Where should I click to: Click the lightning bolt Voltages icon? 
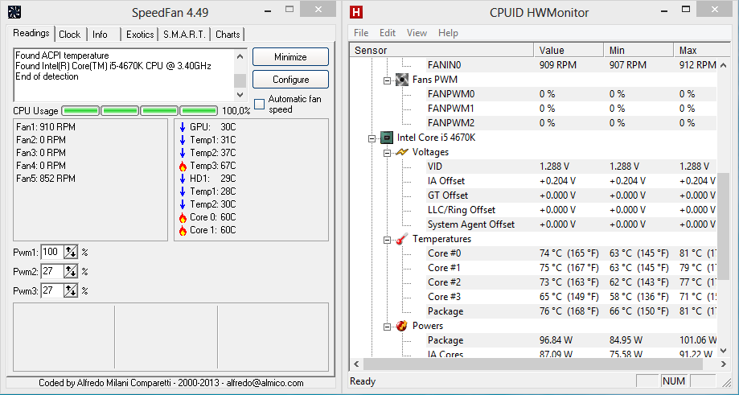pyautogui.click(x=401, y=152)
